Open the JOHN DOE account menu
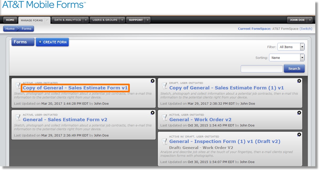 point(297,20)
